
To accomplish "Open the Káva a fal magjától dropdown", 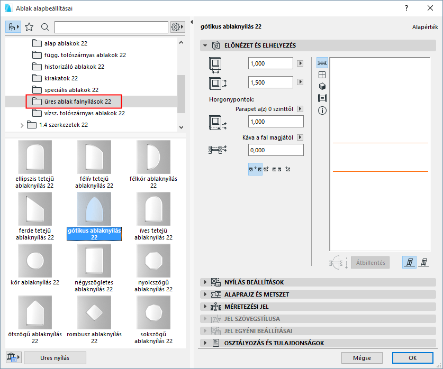I will click(300, 137).
